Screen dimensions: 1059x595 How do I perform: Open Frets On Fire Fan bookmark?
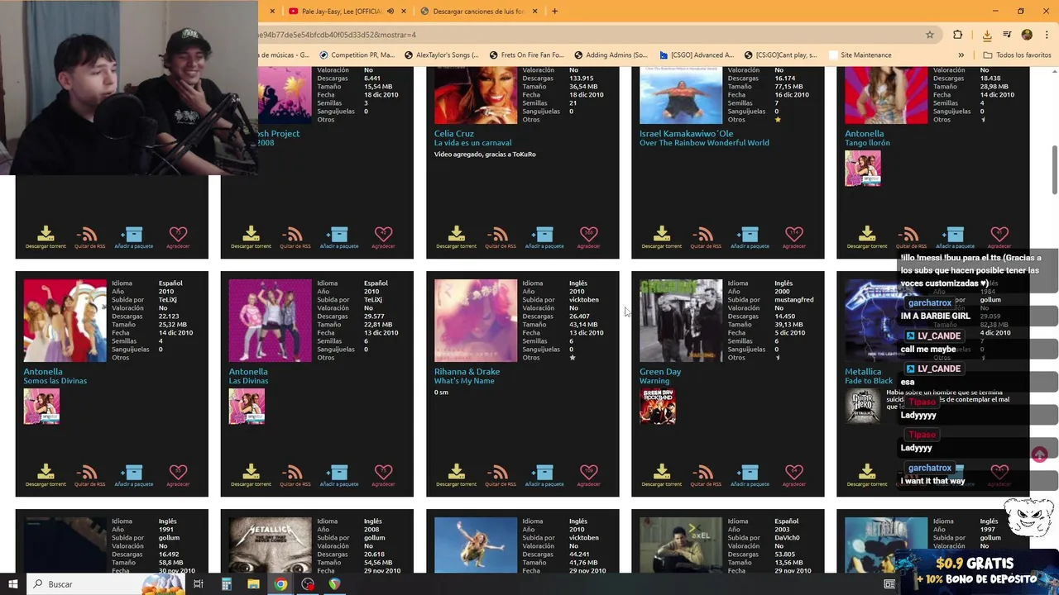click(x=526, y=55)
